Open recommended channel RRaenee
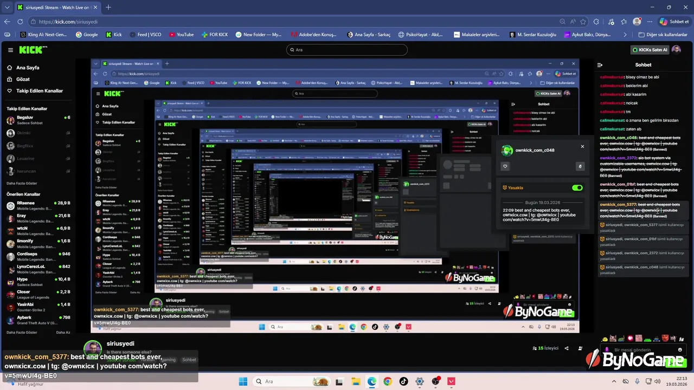The height and width of the screenshot is (390, 694). click(38, 205)
